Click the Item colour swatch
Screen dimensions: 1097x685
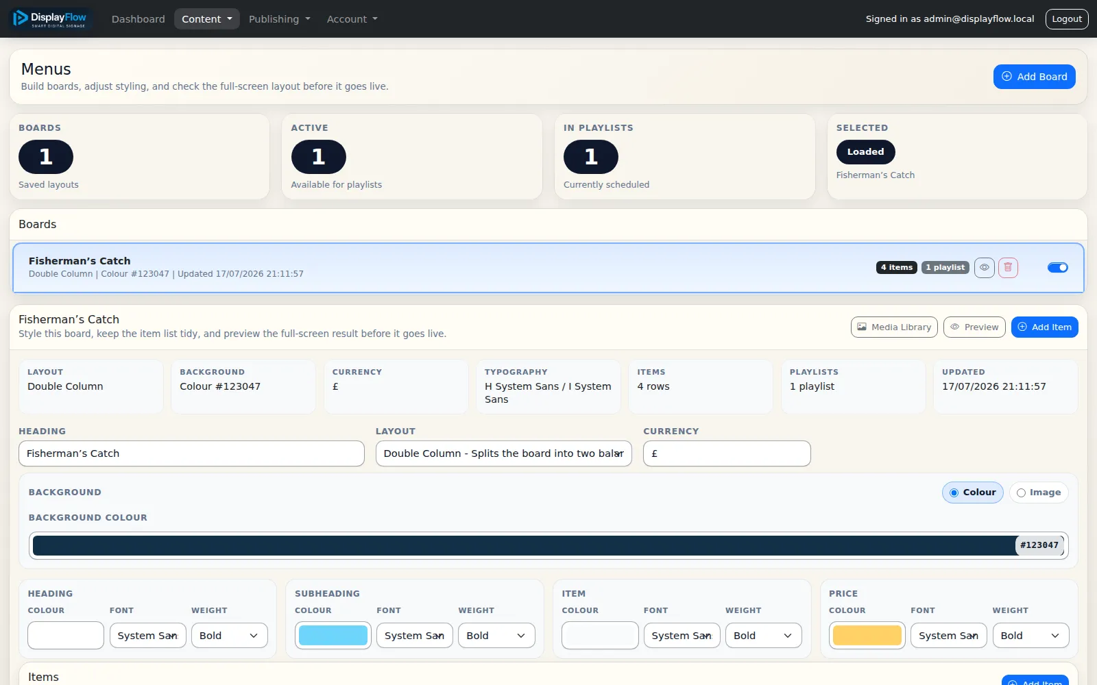(x=600, y=636)
